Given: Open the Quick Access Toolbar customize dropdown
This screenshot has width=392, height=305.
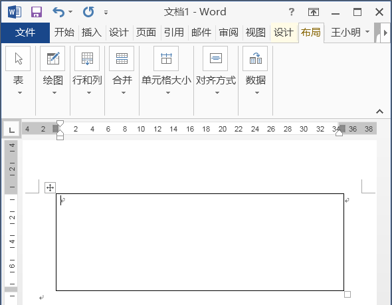Looking at the screenshot, I should [106, 12].
